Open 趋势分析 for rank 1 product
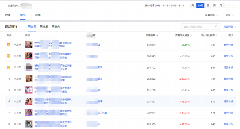This screenshot has width=240, height=129. pyautogui.click(x=228, y=45)
